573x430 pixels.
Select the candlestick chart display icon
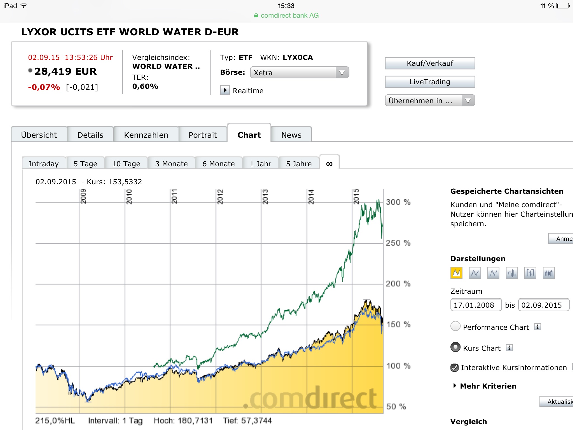(549, 273)
